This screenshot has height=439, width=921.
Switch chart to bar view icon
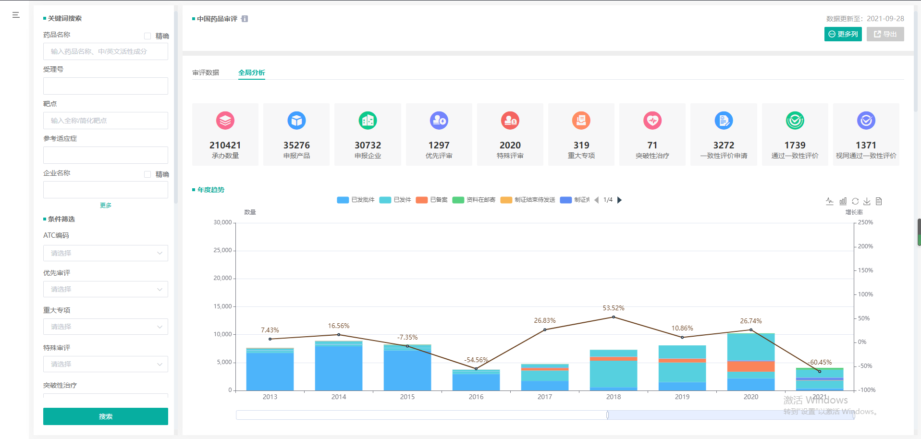(843, 201)
